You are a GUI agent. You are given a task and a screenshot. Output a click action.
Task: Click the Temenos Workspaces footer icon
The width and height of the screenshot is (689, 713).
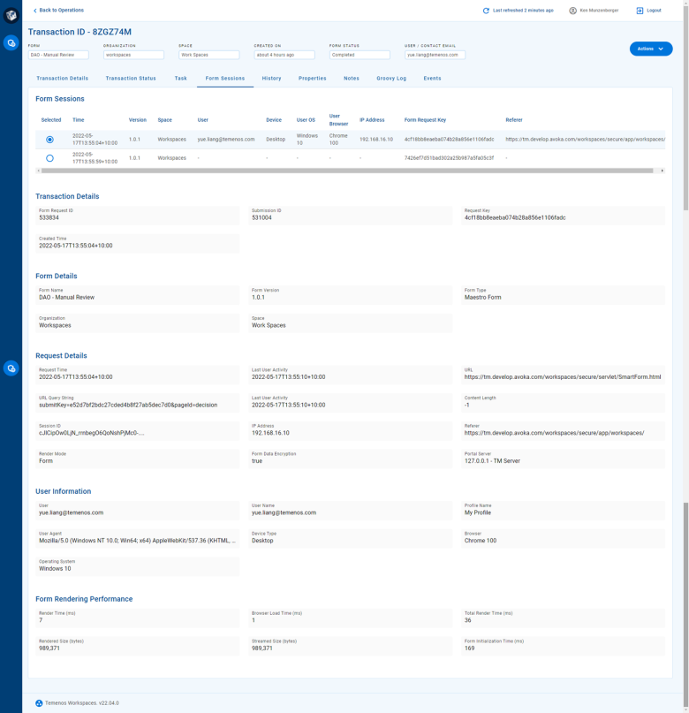point(39,703)
